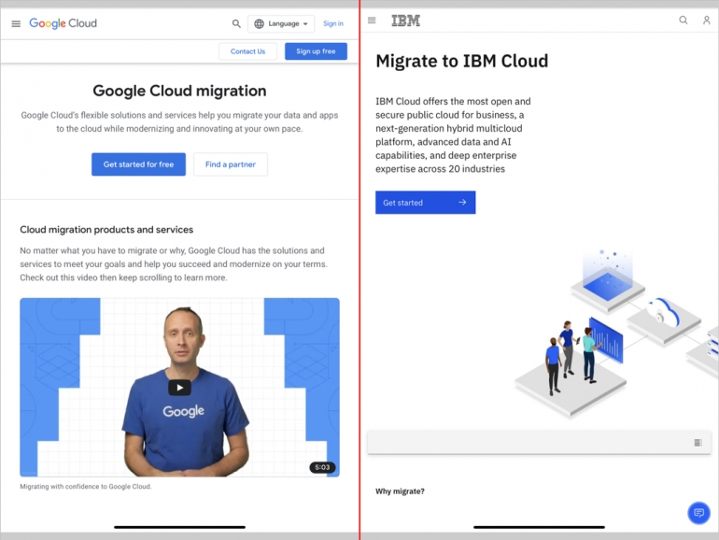Open IBM site hamburger menu
This screenshot has width=719, height=540.
pos(372,21)
